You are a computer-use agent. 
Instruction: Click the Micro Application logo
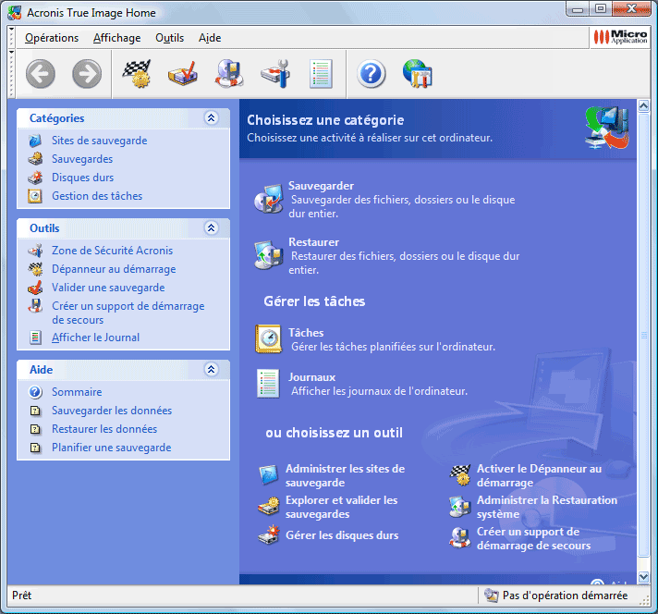[620, 37]
